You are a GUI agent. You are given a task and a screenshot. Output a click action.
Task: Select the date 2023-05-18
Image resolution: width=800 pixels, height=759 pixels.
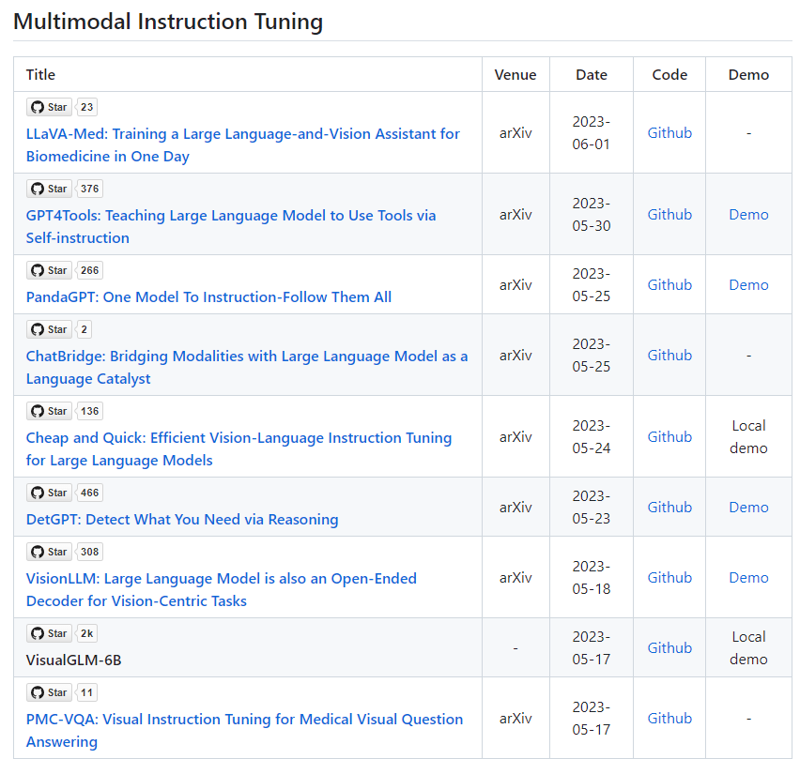click(592, 578)
